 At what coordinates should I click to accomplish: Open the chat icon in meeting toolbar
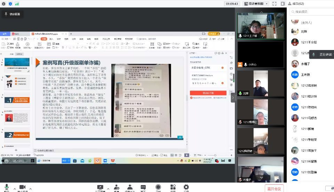pyautogui.click(x=143, y=187)
